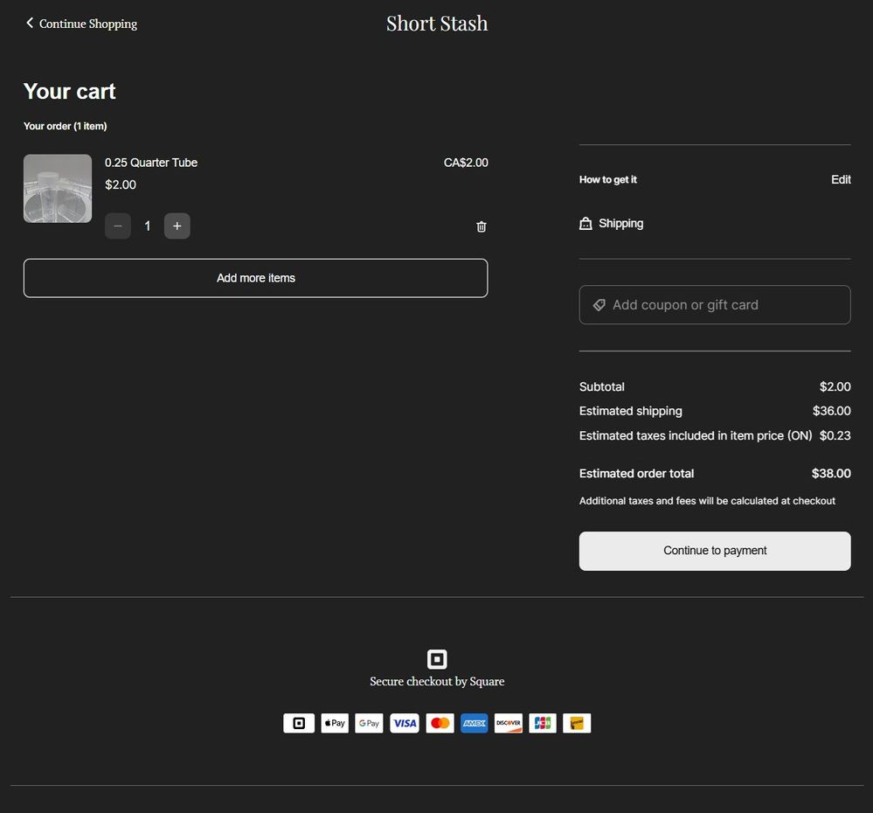Click the trash icon to remove Quarter Tube
The width and height of the screenshot is (873, 813).
(x=481, y=226)
